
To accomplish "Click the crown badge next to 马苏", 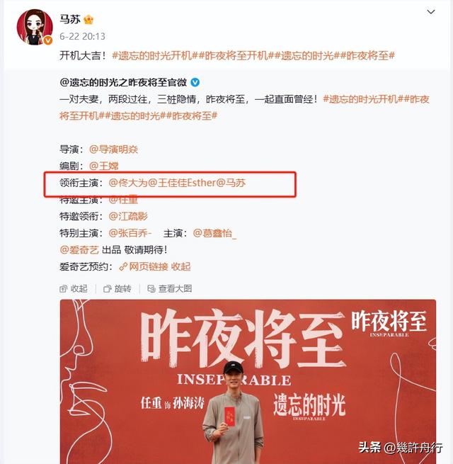I will point(88,20).
